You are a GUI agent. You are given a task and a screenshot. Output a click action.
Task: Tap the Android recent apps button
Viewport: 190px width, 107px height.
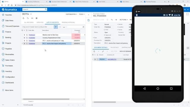tap(171, 89)
